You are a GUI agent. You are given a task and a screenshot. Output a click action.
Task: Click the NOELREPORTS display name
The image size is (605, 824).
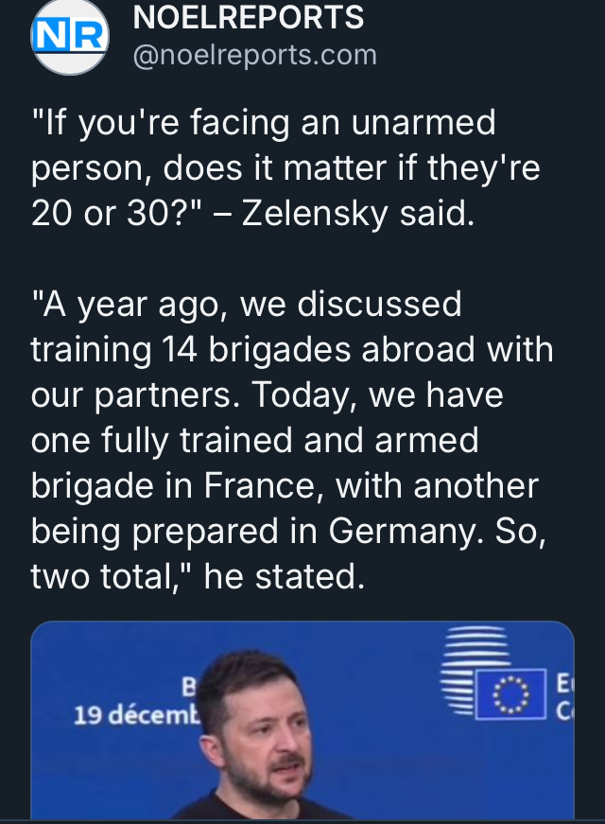249,17
